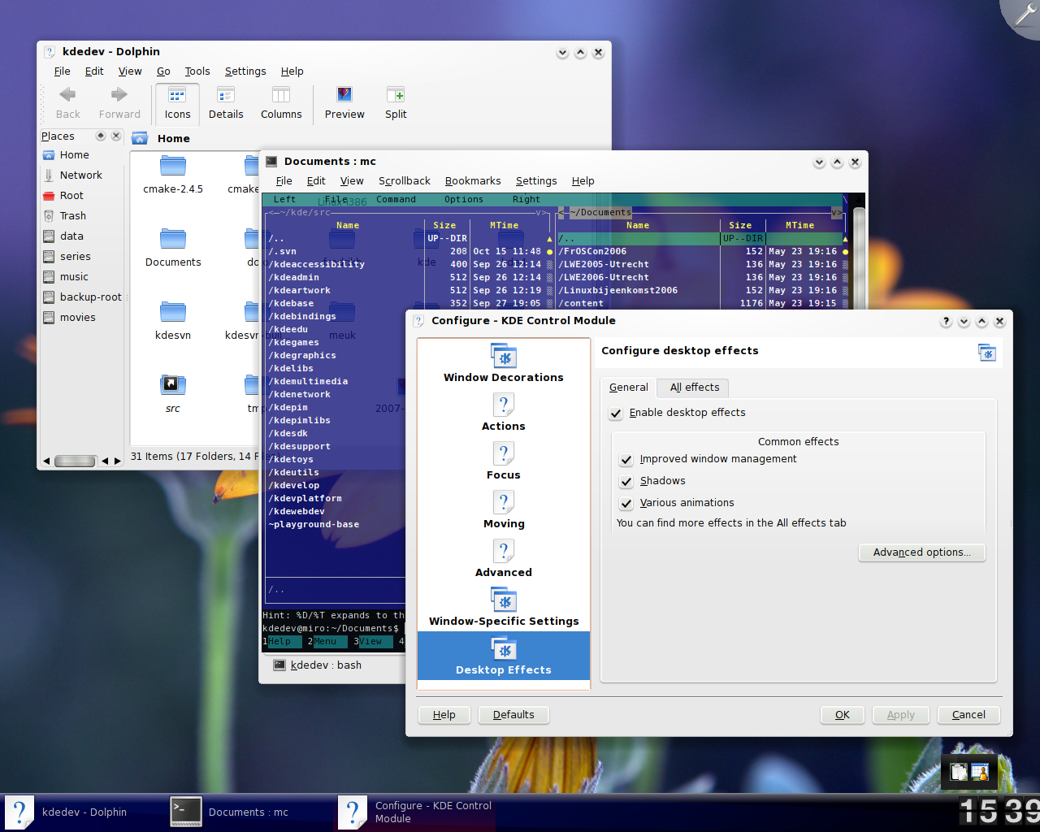Click the Places panel lock/configure icon

click(x=101, y=136)
